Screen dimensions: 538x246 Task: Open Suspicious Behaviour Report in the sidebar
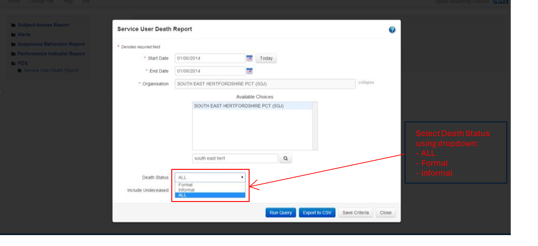51,44
